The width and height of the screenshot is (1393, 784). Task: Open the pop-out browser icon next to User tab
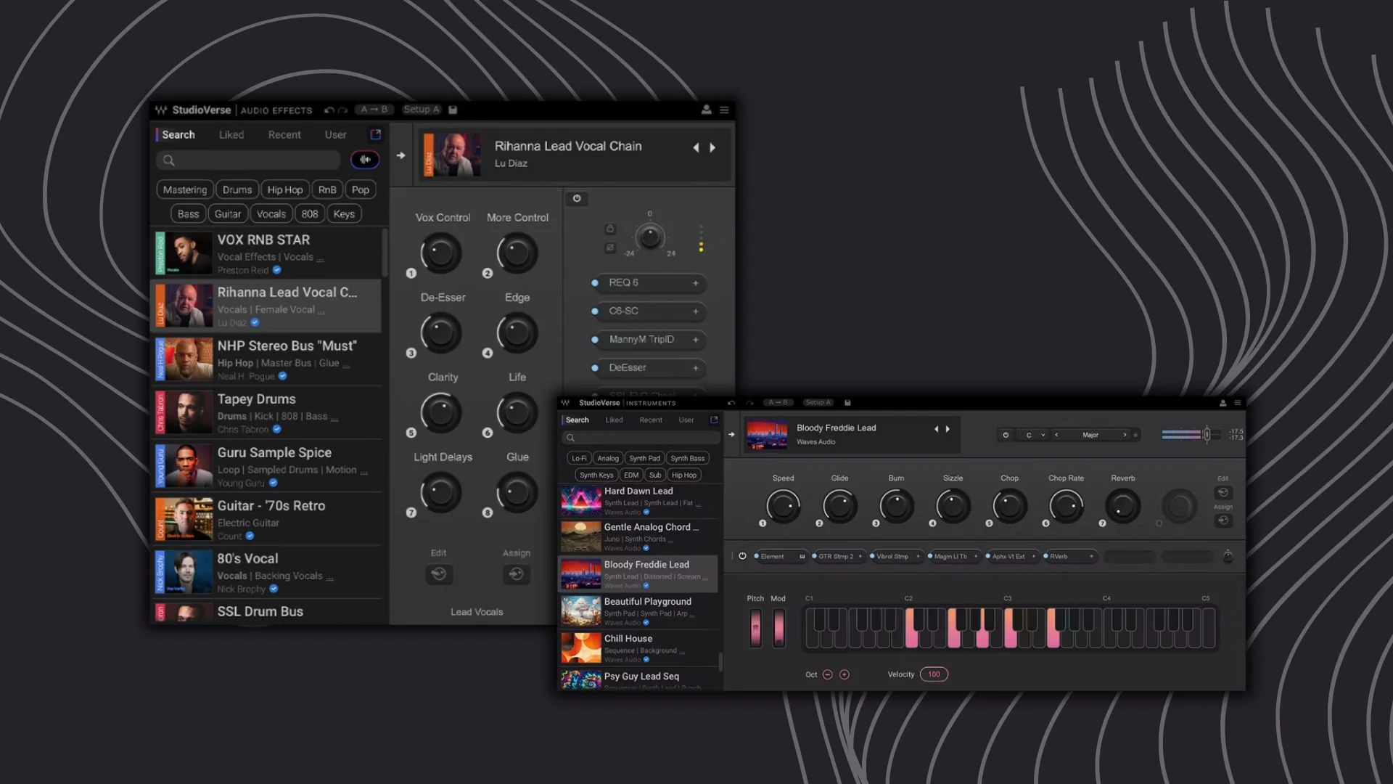point(375,134)
